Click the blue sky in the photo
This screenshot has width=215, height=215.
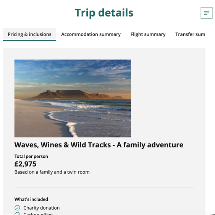point(73,69)
